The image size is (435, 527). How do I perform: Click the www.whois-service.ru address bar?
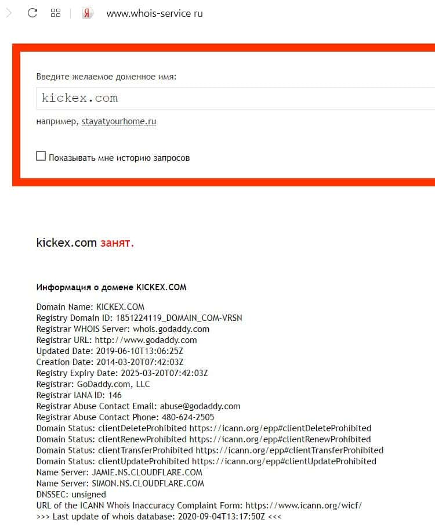click(154, 13)
